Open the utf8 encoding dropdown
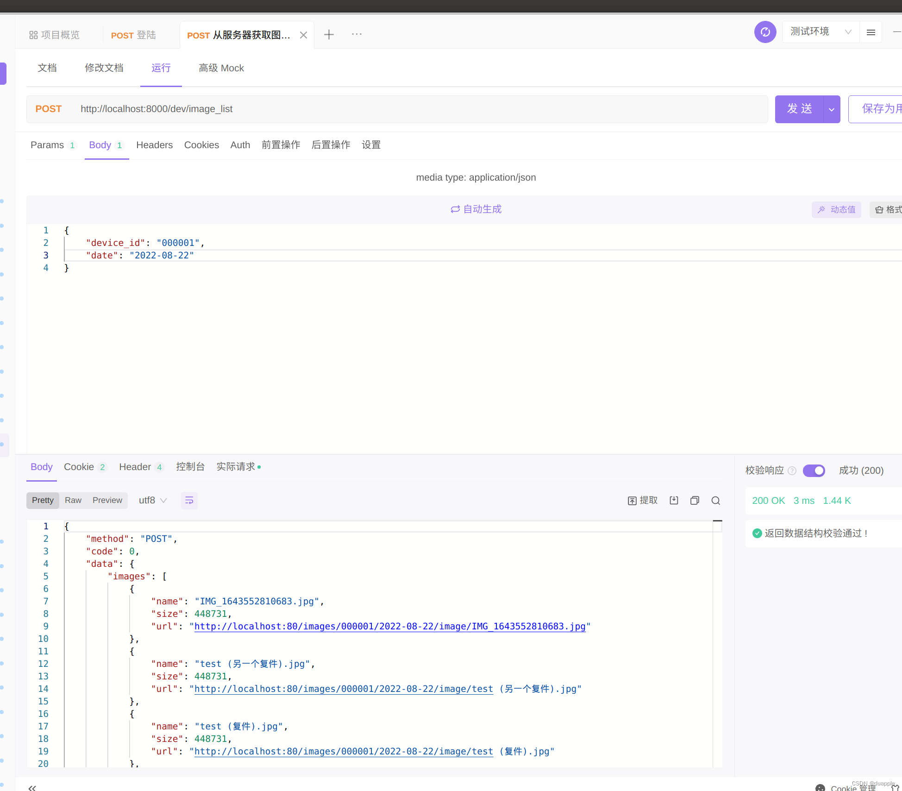 (x=153, y=501)
